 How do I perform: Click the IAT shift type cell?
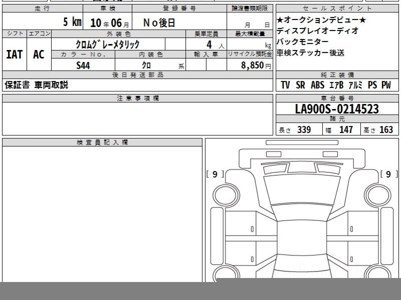point(14,54)
